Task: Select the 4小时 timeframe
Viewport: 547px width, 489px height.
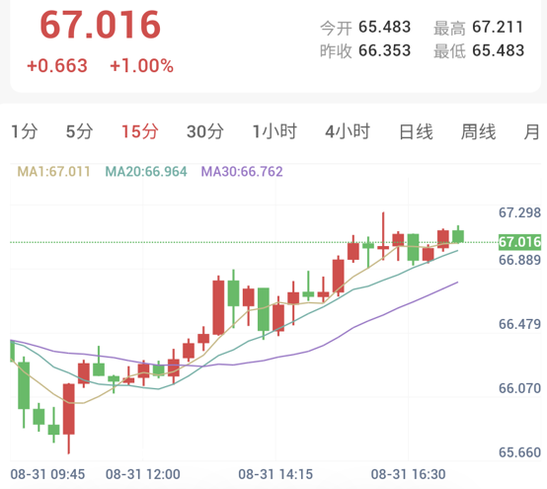Action: point(348,132)
